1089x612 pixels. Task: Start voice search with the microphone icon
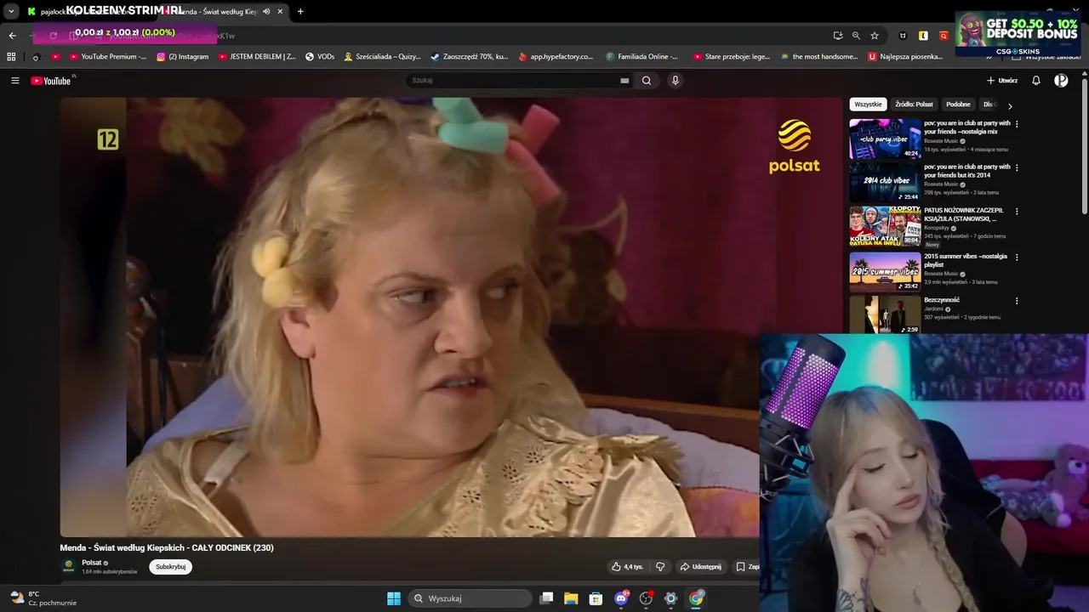[x=676, y=81]
